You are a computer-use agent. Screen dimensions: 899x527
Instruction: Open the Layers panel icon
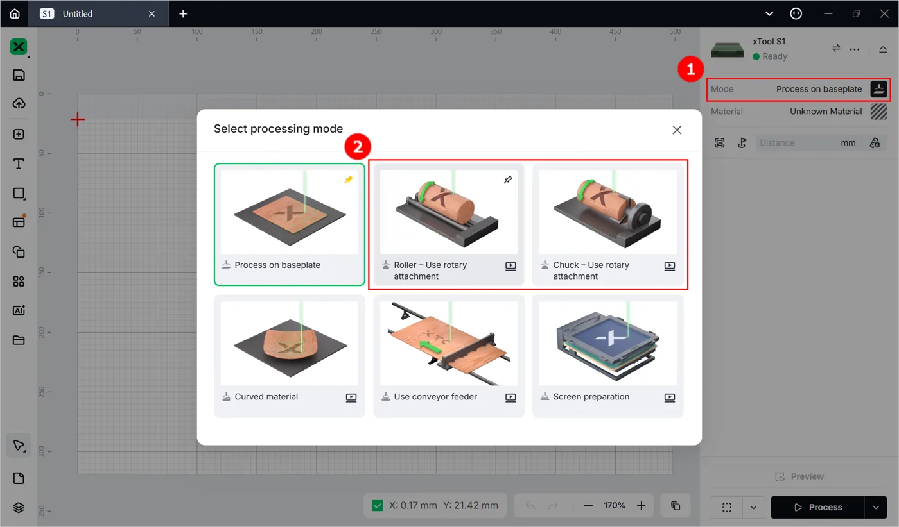pyautogui.click(x=19, y=507)
